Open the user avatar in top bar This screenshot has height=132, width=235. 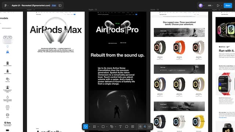[x=200, y=5]
